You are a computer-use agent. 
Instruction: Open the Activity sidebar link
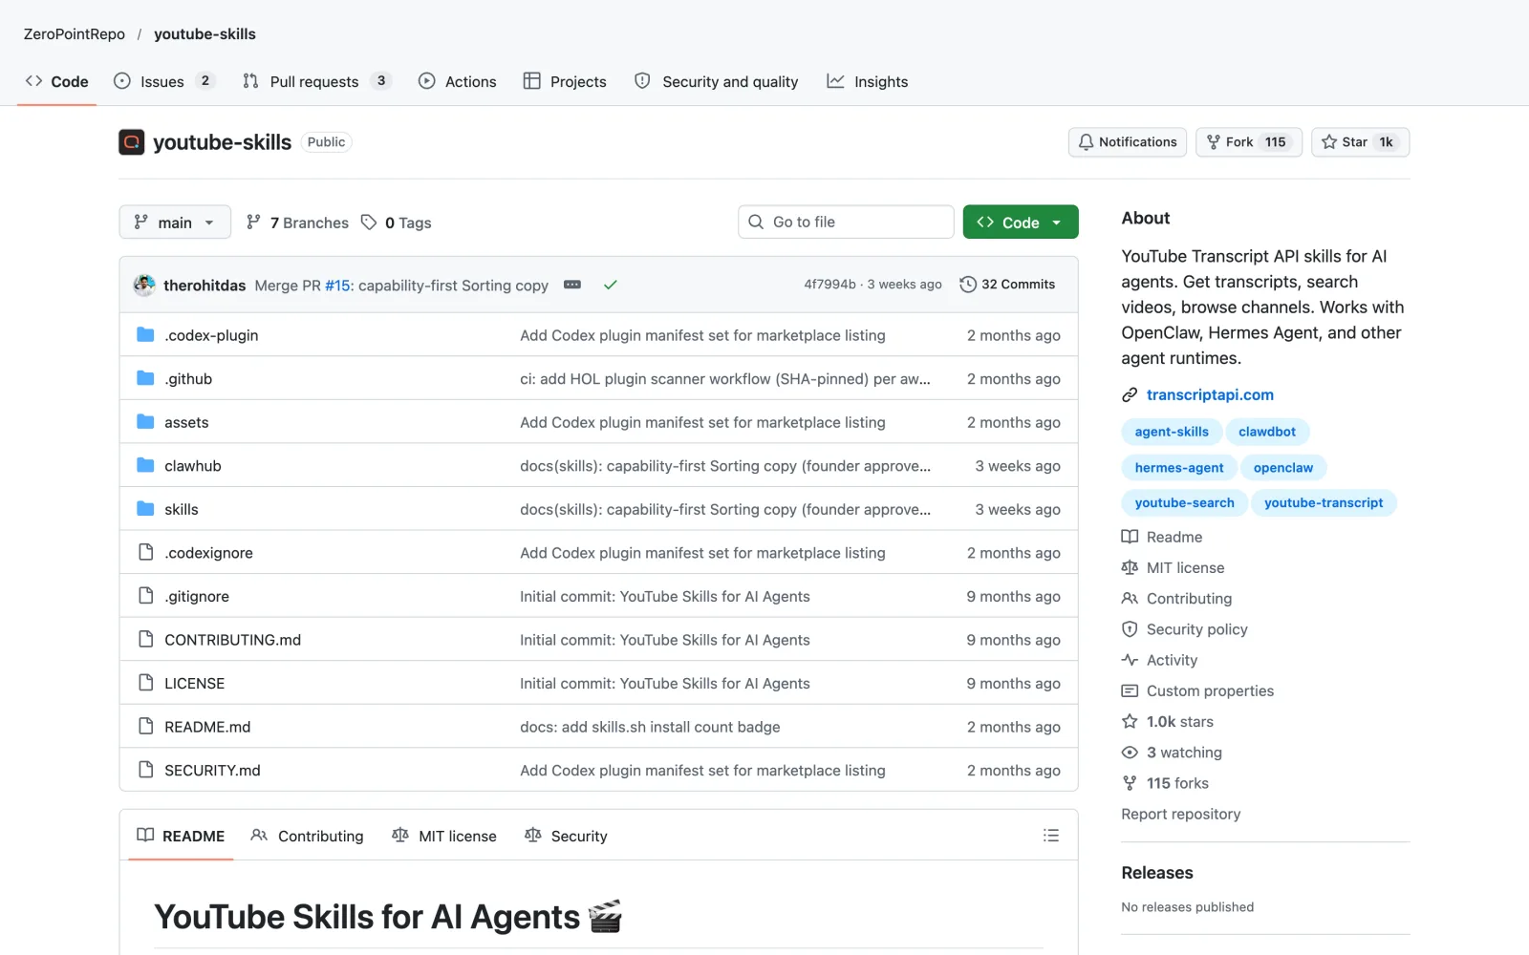(1160, 660)
